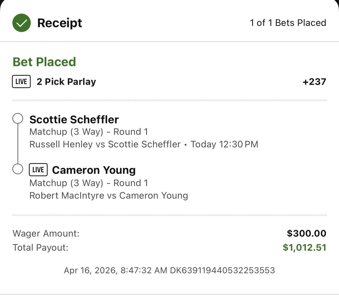Click the green checkmark receipt icon

21,23
